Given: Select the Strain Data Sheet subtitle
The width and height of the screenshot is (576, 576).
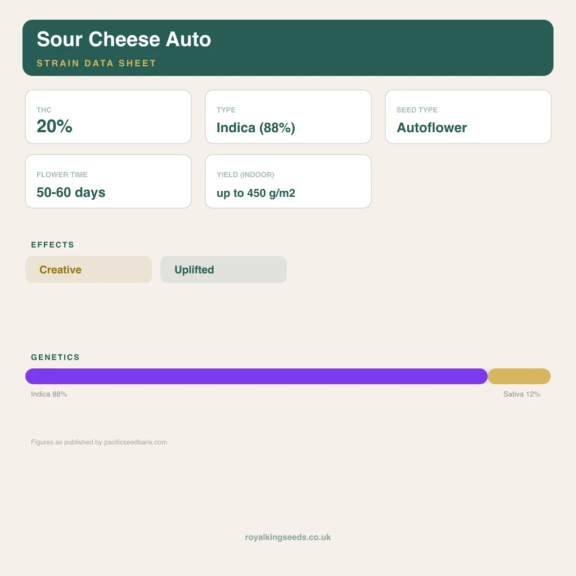Looking at the screenshot, I should 97,63.
